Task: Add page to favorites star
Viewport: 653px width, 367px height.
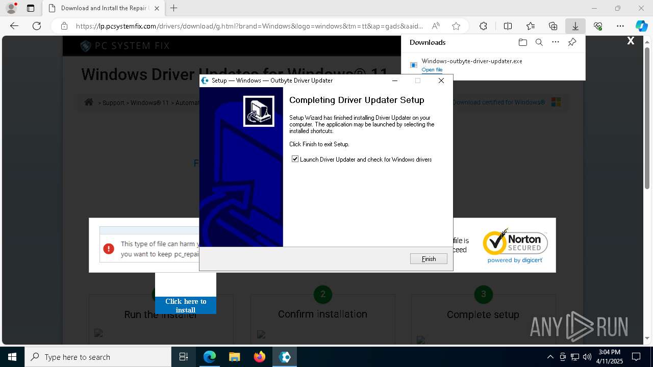Action: (456, 26)
